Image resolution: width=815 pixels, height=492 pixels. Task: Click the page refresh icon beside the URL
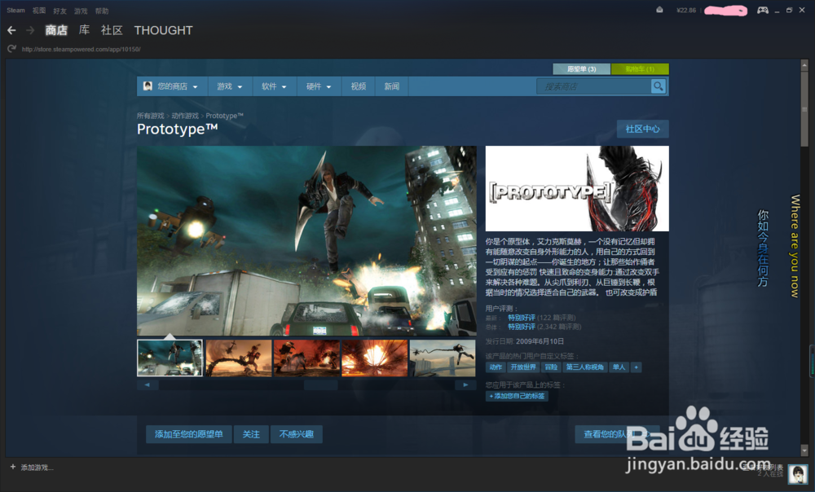click(11, 48)
